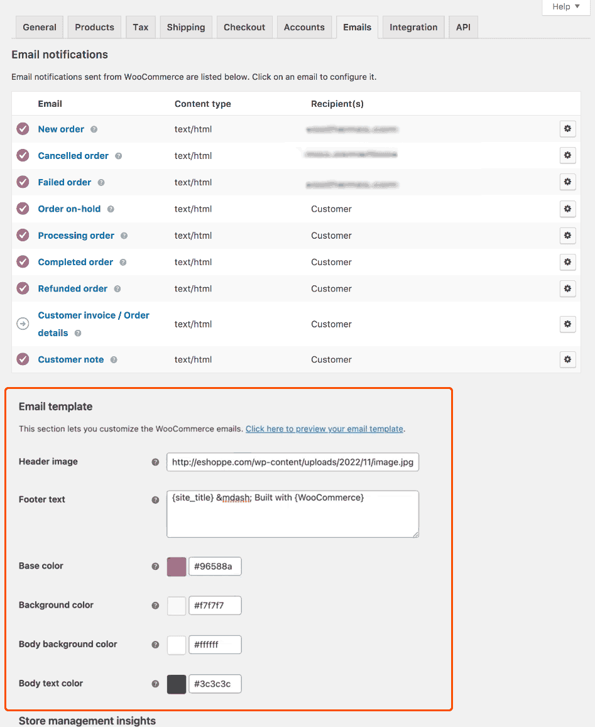
Task: Click help icon beside Failed order
Action: tap(100, 182)
